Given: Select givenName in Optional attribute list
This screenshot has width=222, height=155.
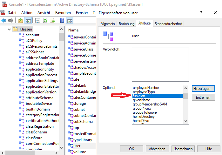Looking at the screenshot, I should click(141, 100).
